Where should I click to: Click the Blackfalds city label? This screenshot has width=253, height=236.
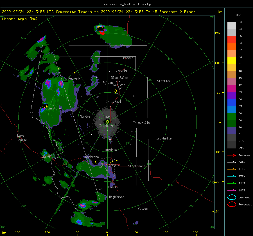[119, 78]
